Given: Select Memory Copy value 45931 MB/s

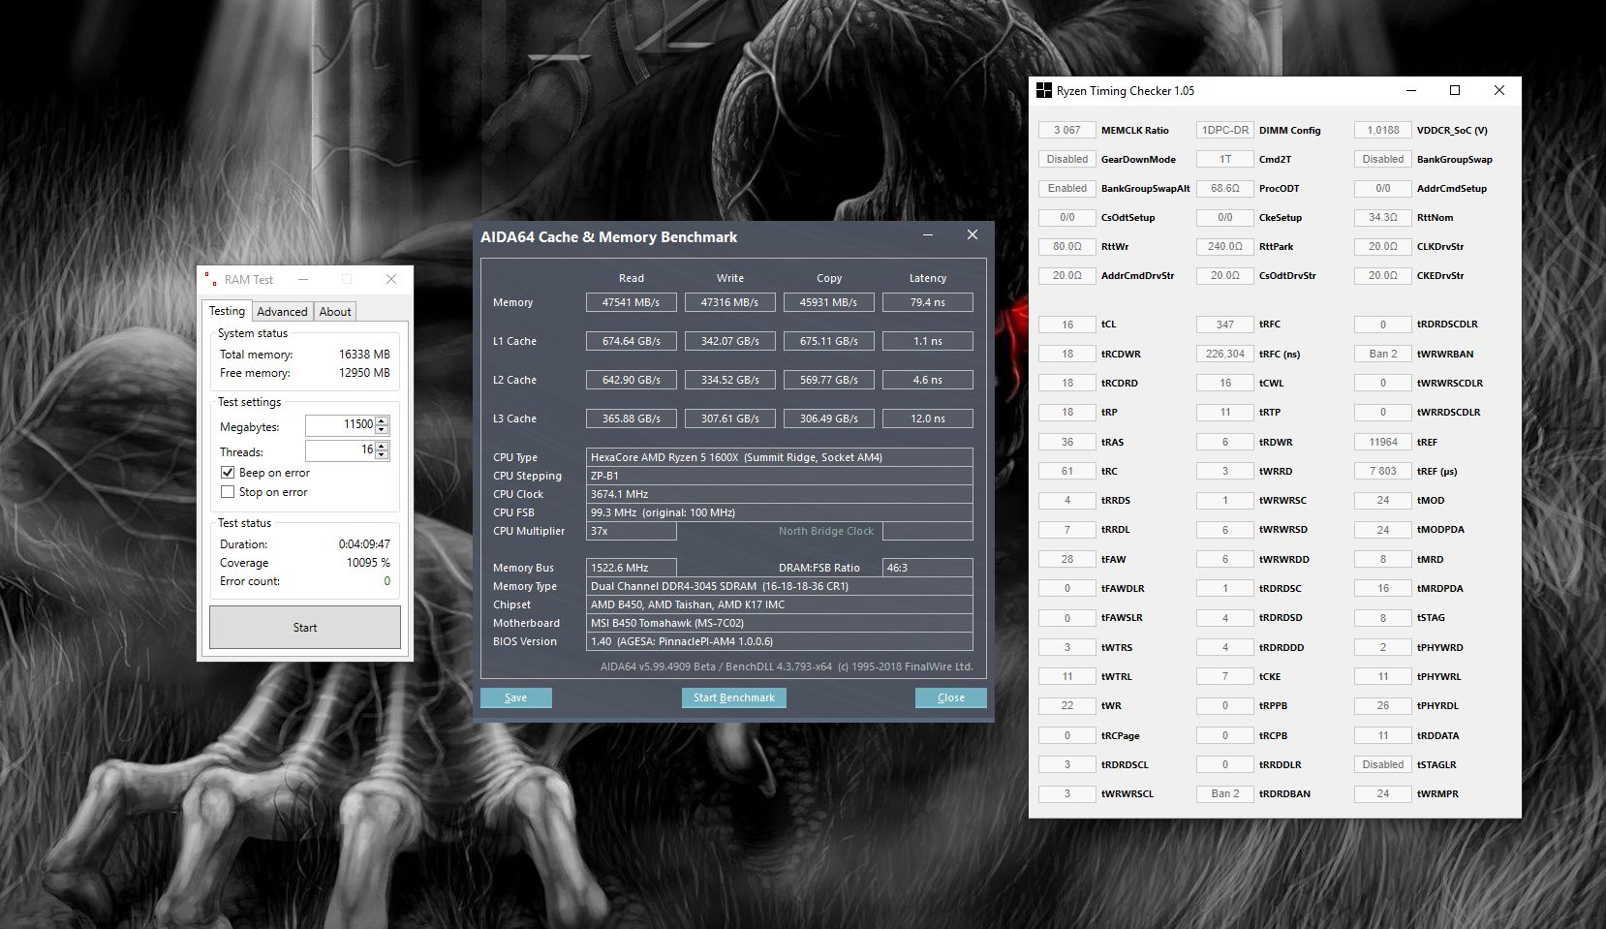Looking at the screenshot, I should 829,302.
